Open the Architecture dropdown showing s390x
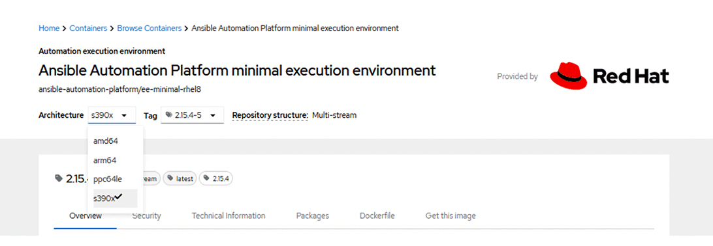The height and width of the screenshot is (246, 713). click(x=112, y=116)
